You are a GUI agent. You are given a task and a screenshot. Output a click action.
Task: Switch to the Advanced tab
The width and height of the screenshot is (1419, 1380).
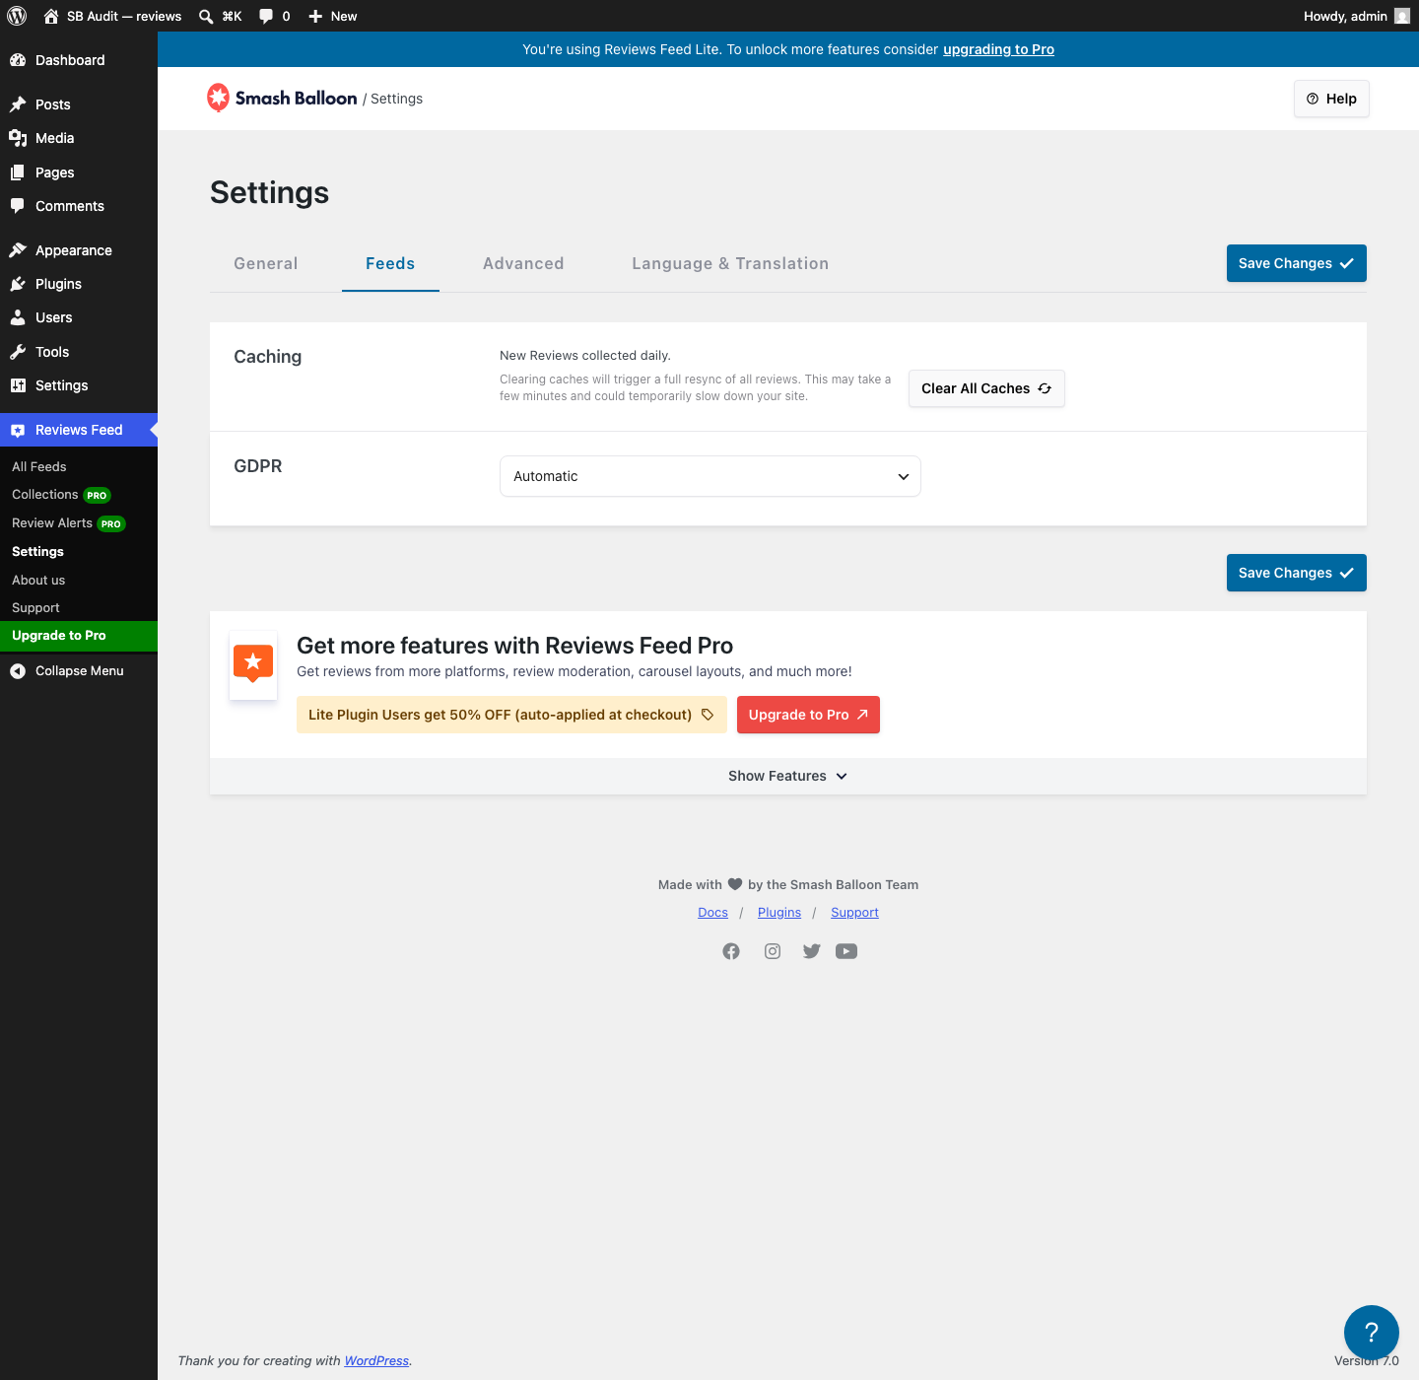point(523,263)
